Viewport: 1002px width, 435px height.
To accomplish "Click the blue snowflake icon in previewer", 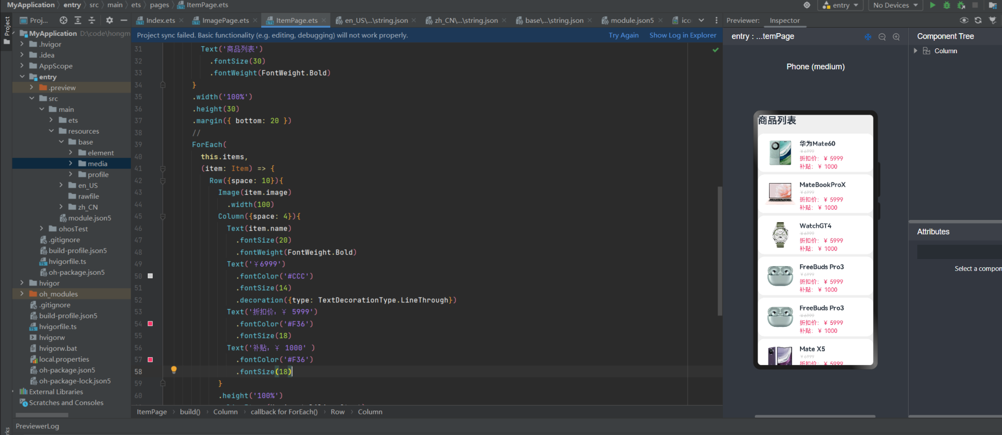I will [x=868, y=36].
